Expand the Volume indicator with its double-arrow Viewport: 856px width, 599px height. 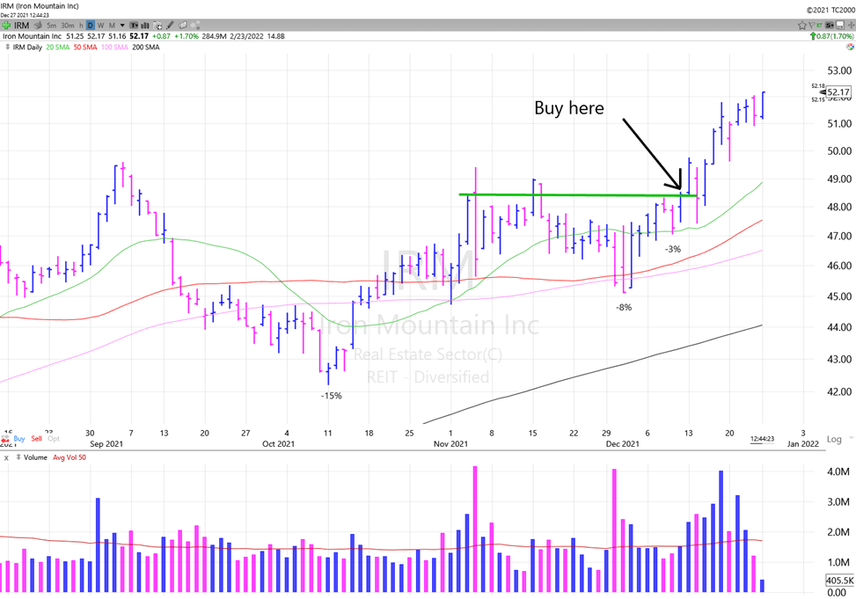(18, 457)
